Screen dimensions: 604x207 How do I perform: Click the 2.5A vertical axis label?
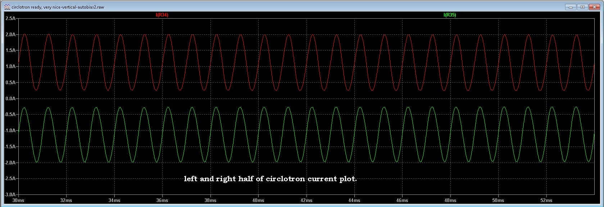point(10,18)
